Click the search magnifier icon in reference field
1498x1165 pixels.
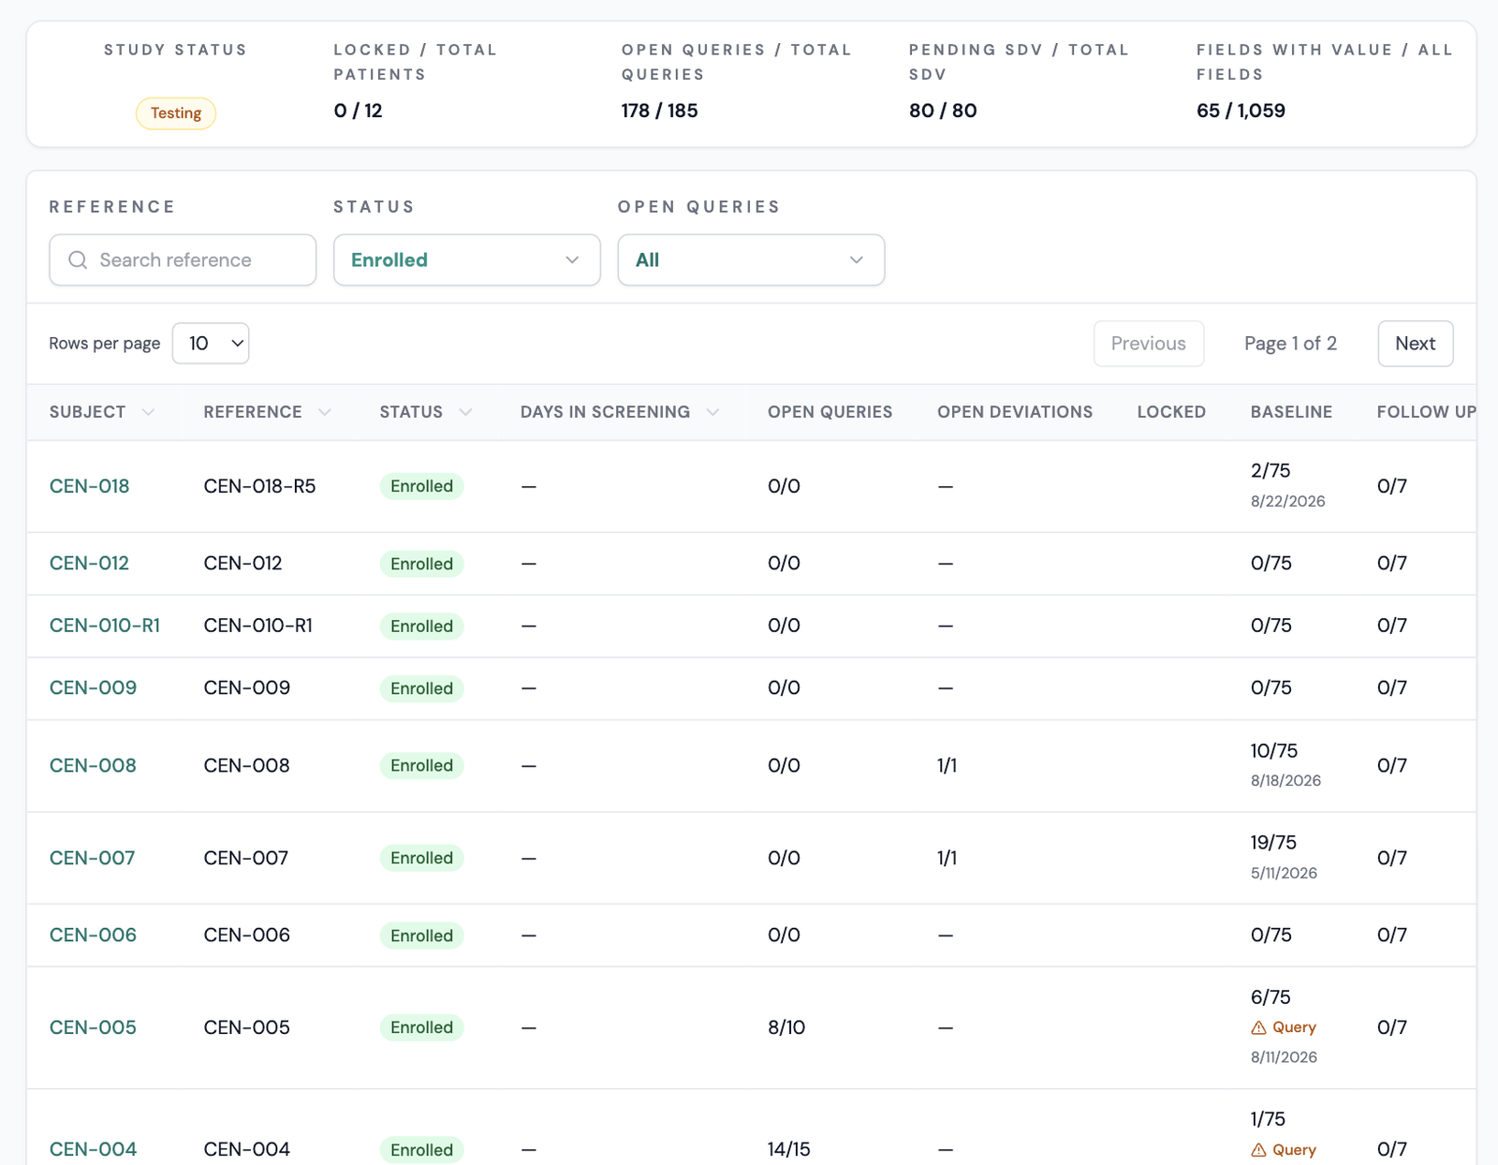pyautogui.click(x=78, y=260)
